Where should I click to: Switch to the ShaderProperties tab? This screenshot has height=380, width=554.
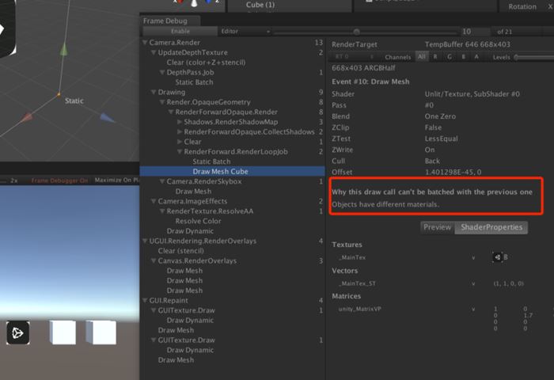(x=491, y=227)
